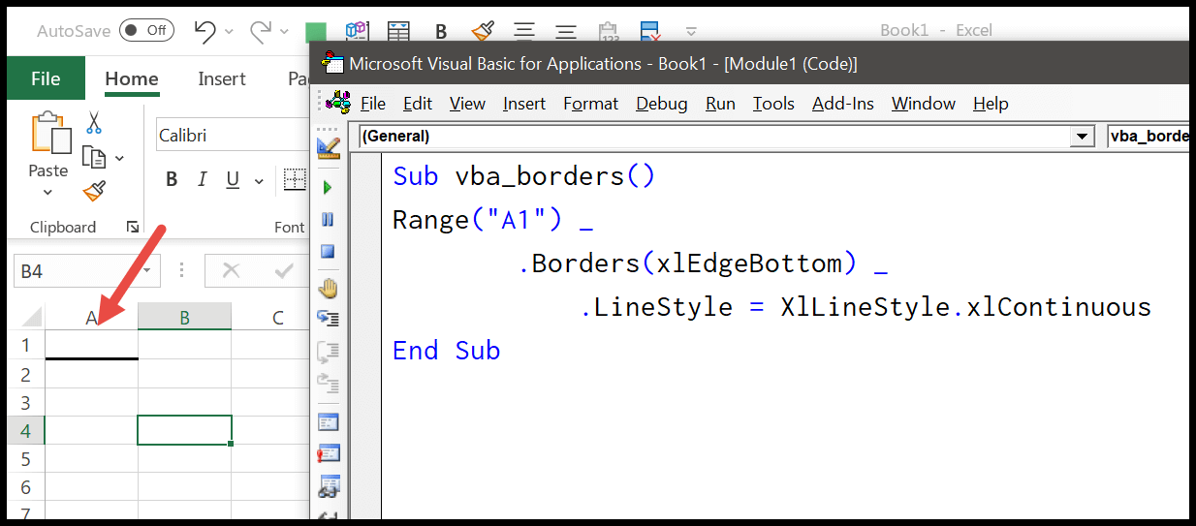Select row 4 header
This screenshot has height=526, width=1196.
click(26, 430)
